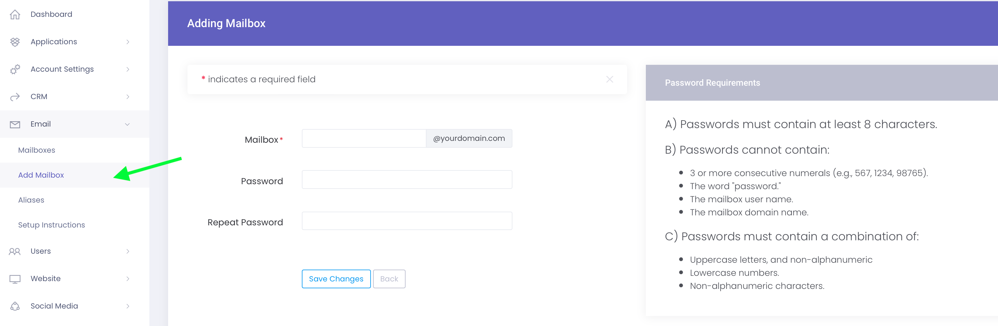Click into the Repeat Password field
Viewport: 998px width, 326px height.
[x=407, y=221]
